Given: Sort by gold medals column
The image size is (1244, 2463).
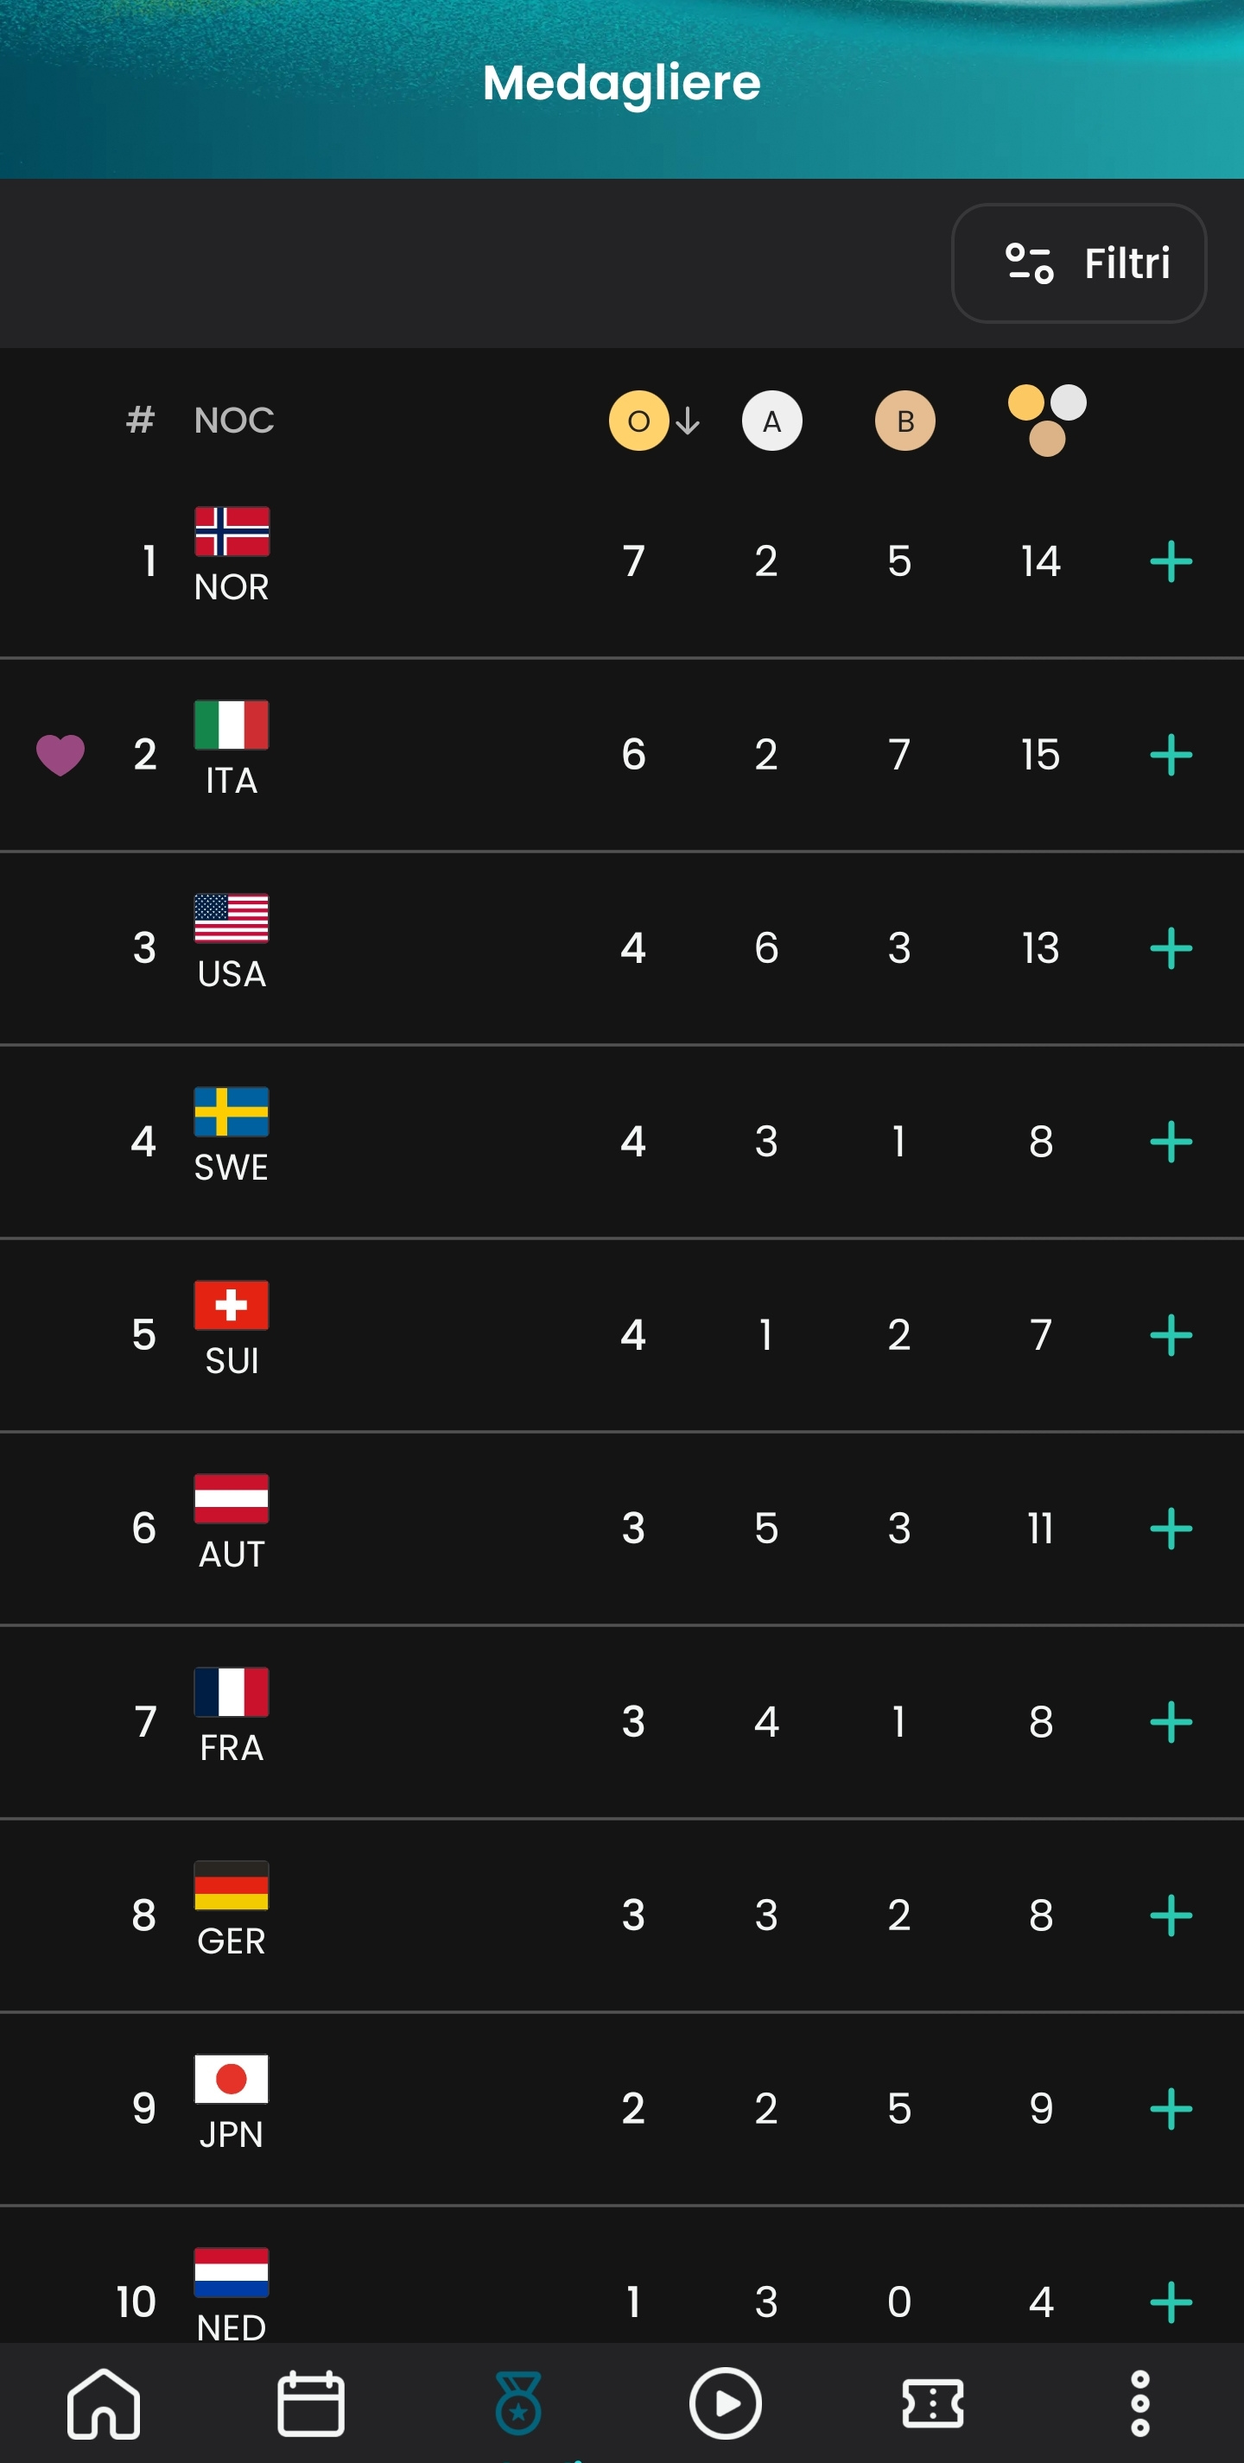Looking at the screenshot, I should (x=638, y=421).
